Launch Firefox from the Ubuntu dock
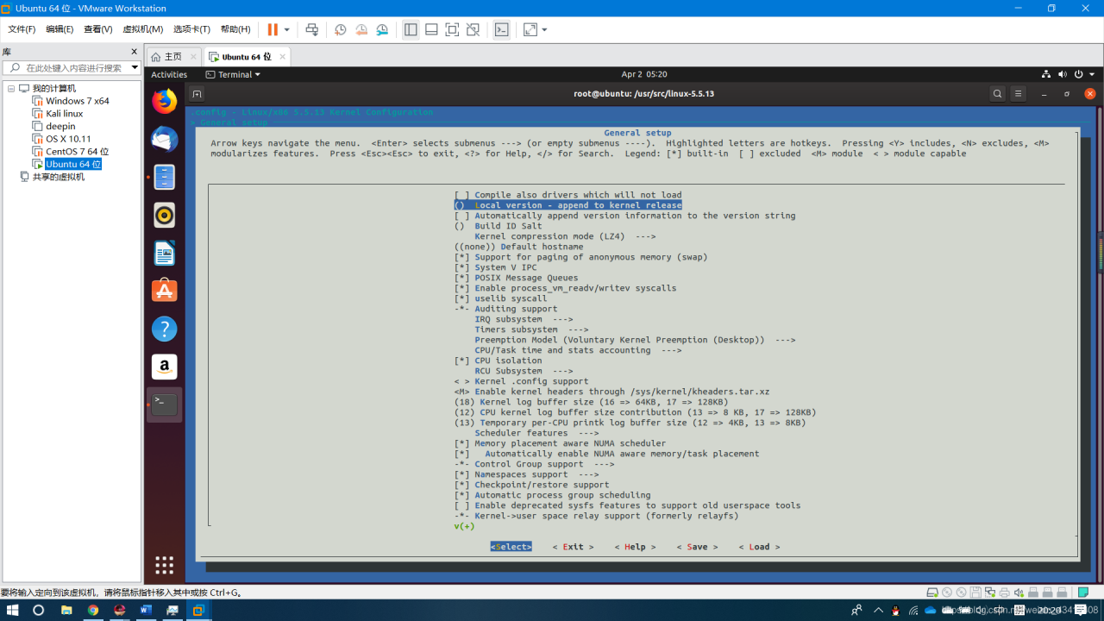The image size is (1104, 621). (x=164, y=102)
